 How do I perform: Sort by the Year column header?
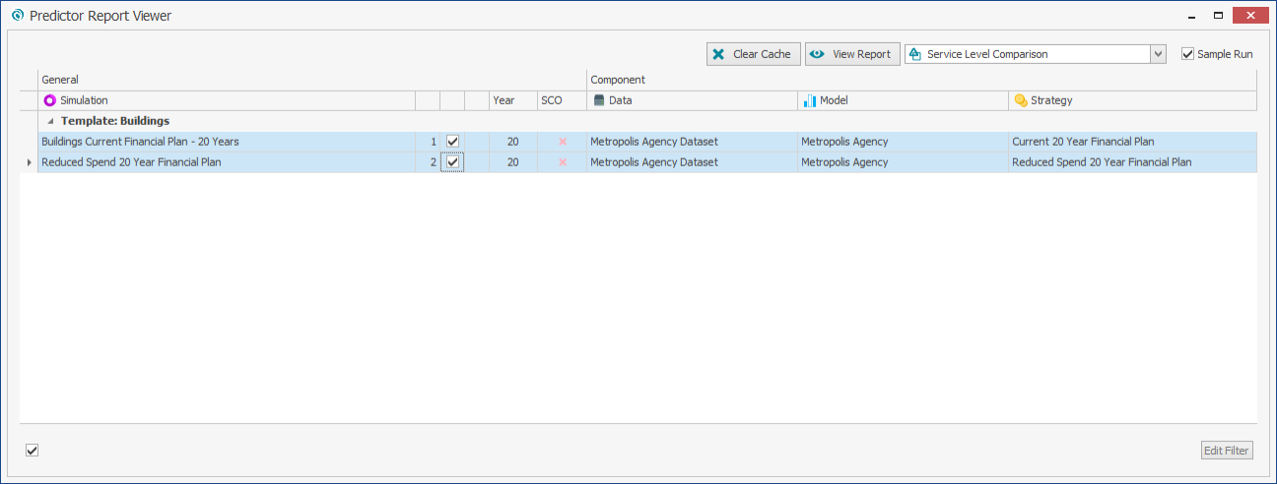pyautogui.click(x=504, y=100)
